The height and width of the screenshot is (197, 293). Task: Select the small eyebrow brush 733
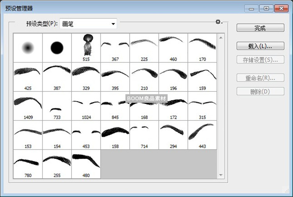coord(57,106)
